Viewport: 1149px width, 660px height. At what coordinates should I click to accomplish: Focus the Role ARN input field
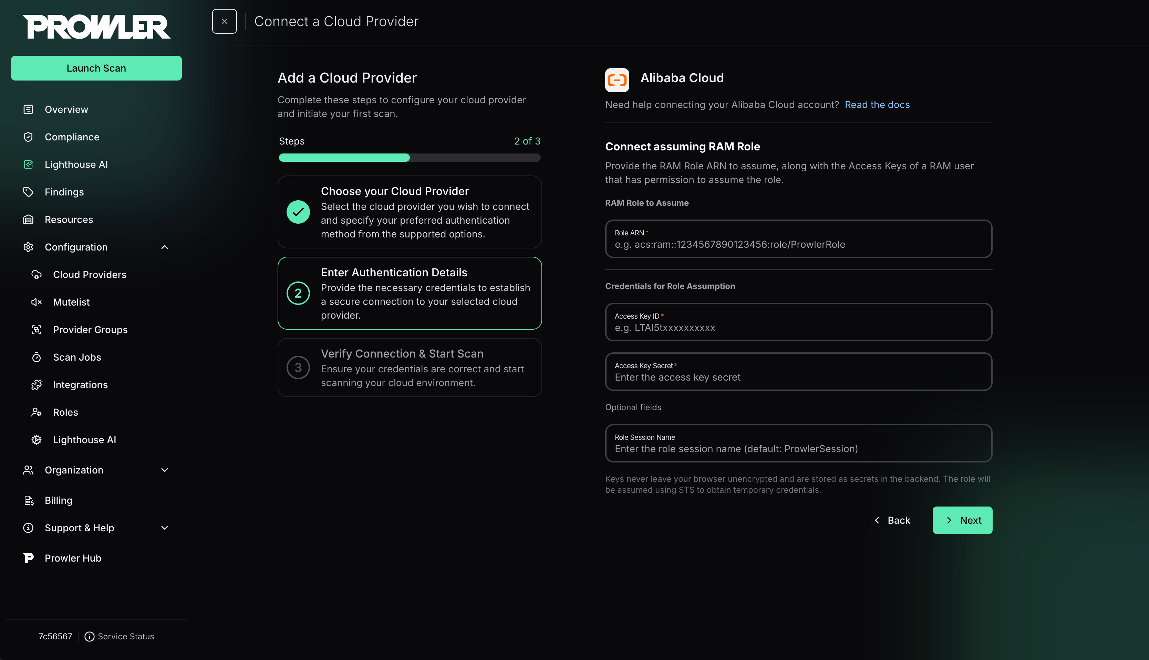[798, 239]
